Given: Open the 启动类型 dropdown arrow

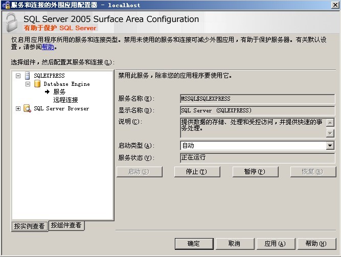Looking at the screenshot, I should [330, 146].
